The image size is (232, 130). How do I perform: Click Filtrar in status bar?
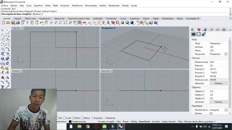pyautogui.click(x=180, y=121)
